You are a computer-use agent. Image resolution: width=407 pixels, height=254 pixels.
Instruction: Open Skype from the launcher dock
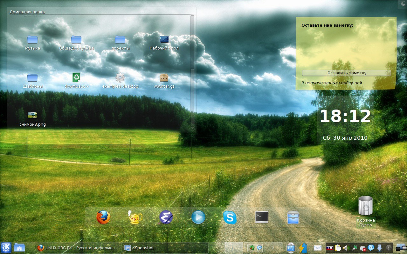(230, 217)
